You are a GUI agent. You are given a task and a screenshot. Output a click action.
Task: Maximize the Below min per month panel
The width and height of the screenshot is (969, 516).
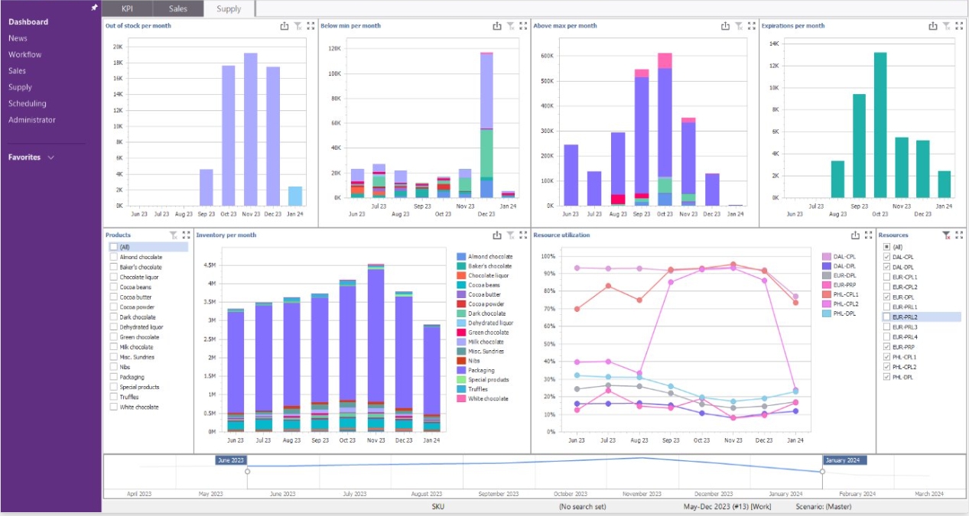[x=523, y=26]
